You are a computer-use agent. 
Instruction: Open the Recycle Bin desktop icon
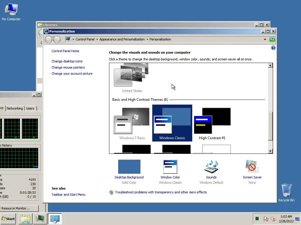point(286,192)
